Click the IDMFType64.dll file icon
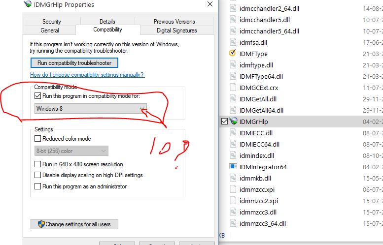Screen dimensions: 383x245 [x=233, y=76]
